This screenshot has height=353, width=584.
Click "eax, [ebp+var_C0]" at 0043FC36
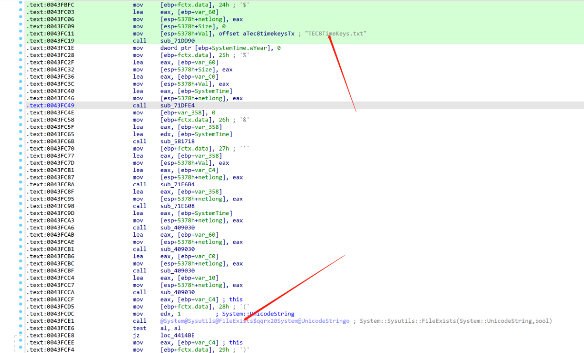pyautogui.click(x=189, y=77)
